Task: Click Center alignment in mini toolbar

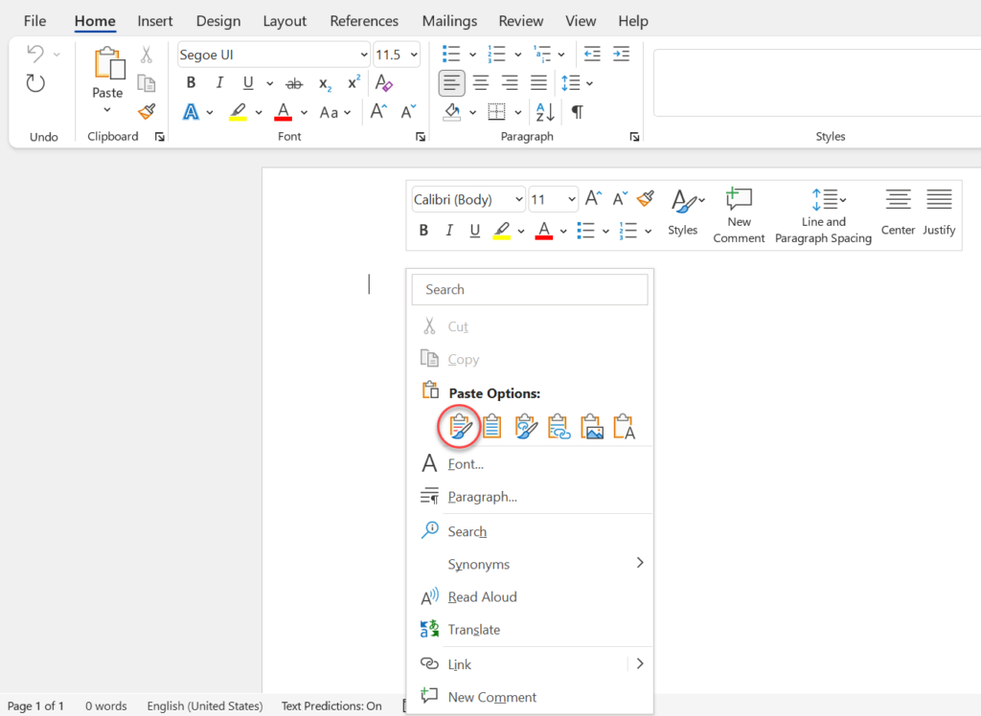Action: point(898,213)
